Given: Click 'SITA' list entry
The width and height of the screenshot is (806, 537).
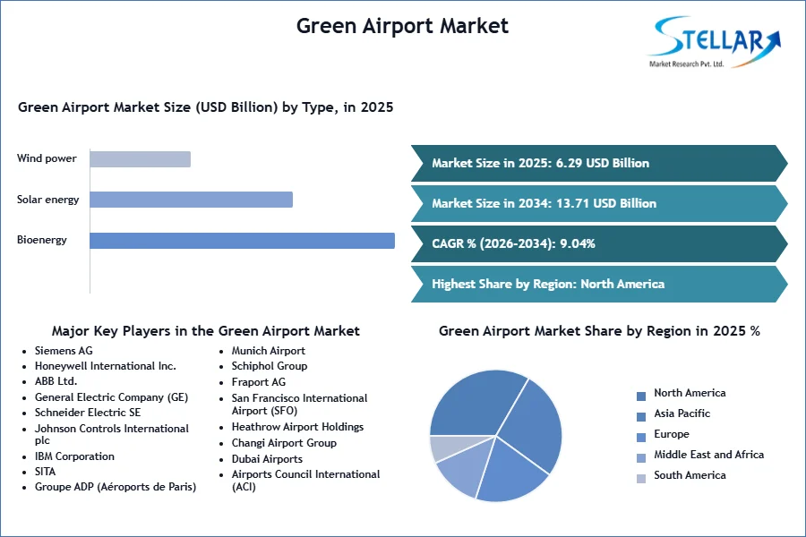Looking at the screenshot, I should 46,472.
